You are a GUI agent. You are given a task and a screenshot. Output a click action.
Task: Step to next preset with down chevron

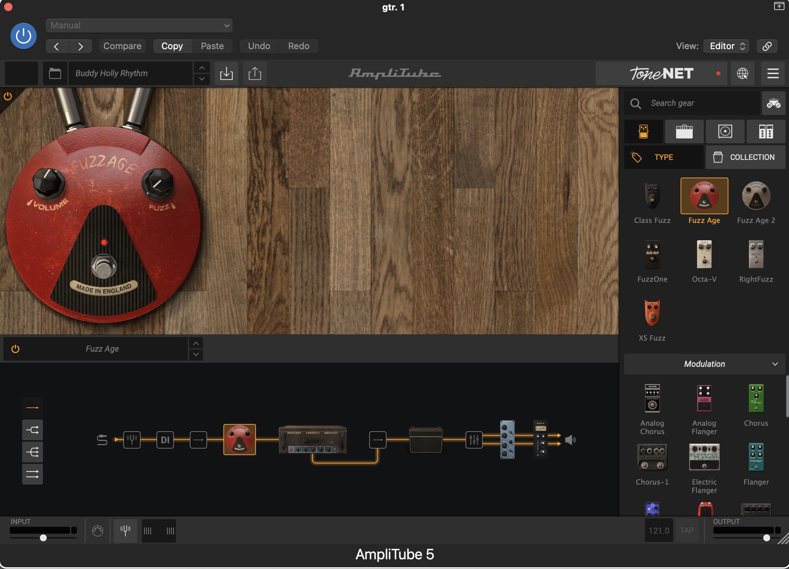tap(202, 79)
